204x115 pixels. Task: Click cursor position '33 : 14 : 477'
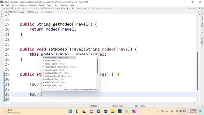click(140, 106)
